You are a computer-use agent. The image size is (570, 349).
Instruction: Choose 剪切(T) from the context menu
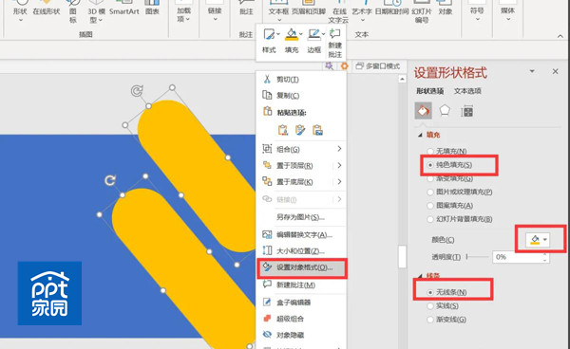click(301, 79)
